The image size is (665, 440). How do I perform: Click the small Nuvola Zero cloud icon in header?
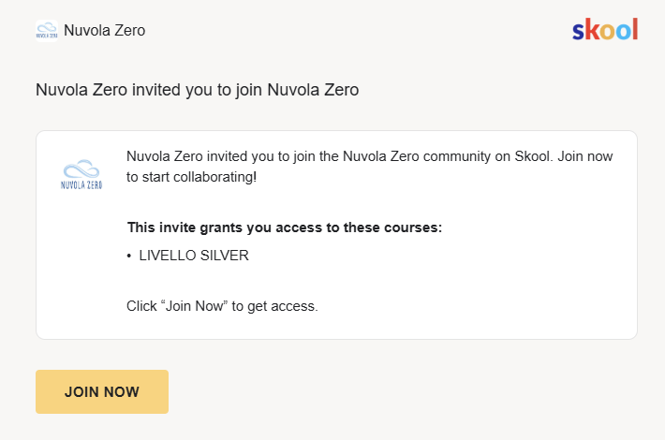click(x=47, y=31)
